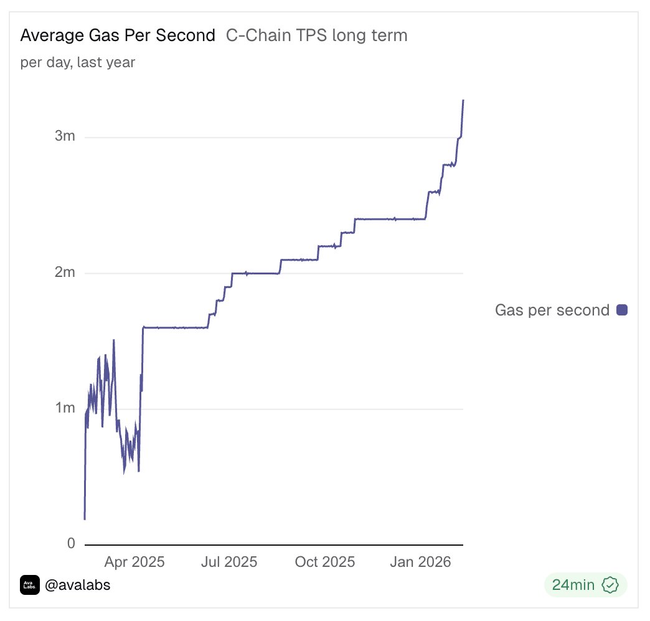Select the Jan 2026 axis label
Screen dimensions: 650x621
[x=420, y=562]
